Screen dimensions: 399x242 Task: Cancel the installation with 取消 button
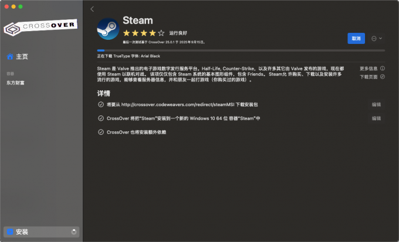(356, 39)
